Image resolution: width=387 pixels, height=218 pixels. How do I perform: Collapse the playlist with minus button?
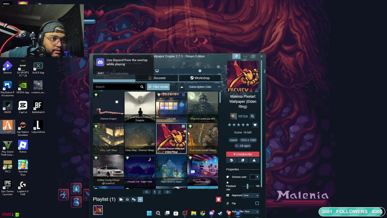click(x=140, y=199)
